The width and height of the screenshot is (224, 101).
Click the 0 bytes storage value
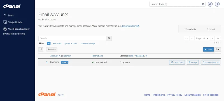(123, 62)
